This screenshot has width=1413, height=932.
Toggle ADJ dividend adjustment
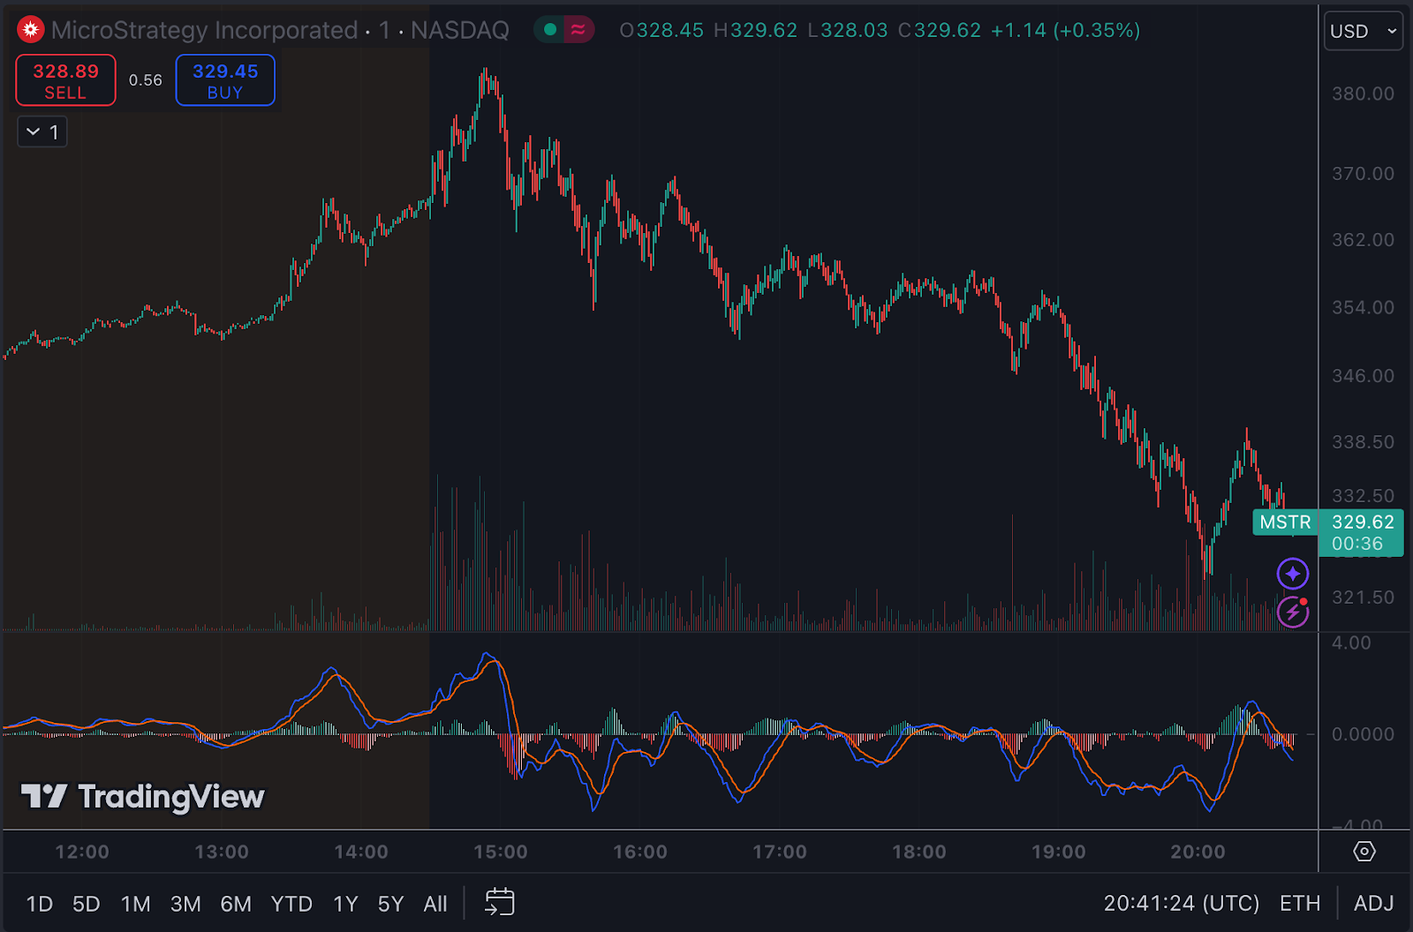click(x=1373, y=904)
